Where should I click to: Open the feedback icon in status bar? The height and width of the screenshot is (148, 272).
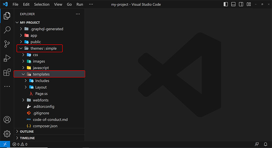(x=257, y=144)
